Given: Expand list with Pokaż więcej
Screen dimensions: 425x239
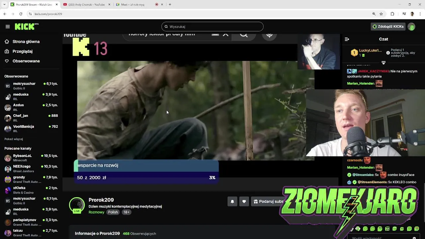Looking at the screenshot, I should point(14,139).
